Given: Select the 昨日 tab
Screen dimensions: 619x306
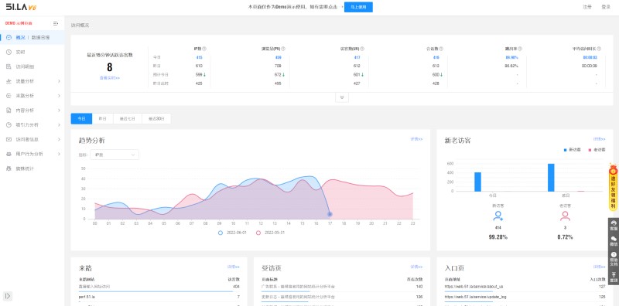Looking at the screenshot, I should pos(103,119).
